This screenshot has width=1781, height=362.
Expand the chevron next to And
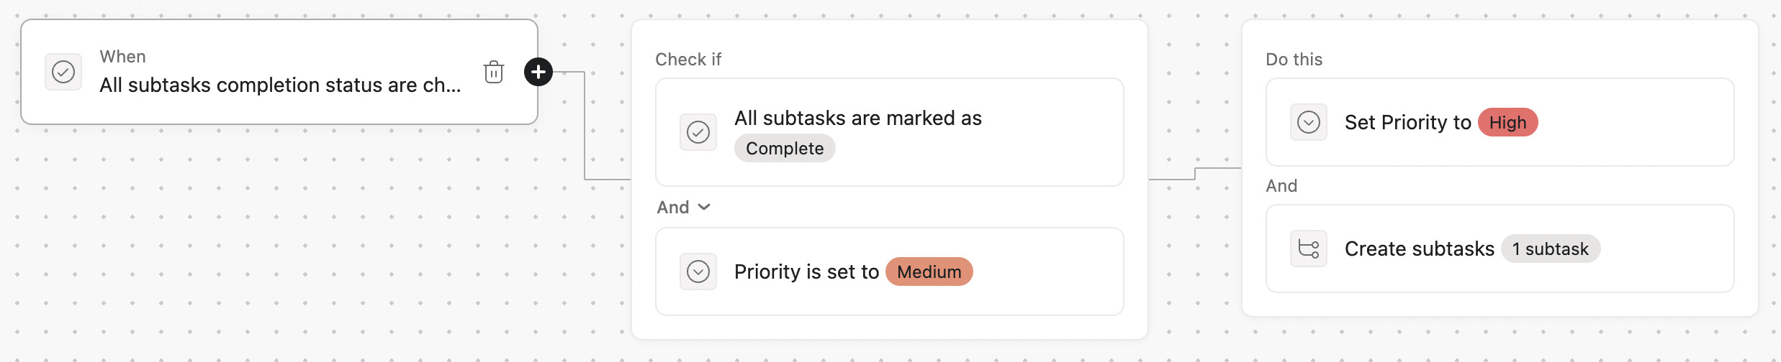point(704,208)
